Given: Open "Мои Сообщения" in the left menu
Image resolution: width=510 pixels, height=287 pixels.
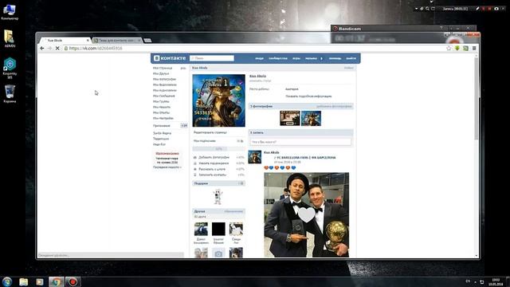Looking at the screenshot, I should tap(164, 96).
